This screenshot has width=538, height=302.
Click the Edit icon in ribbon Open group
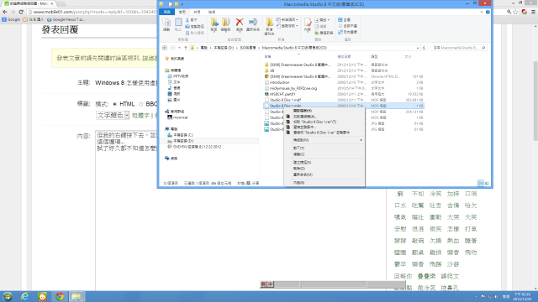point(316,26)
